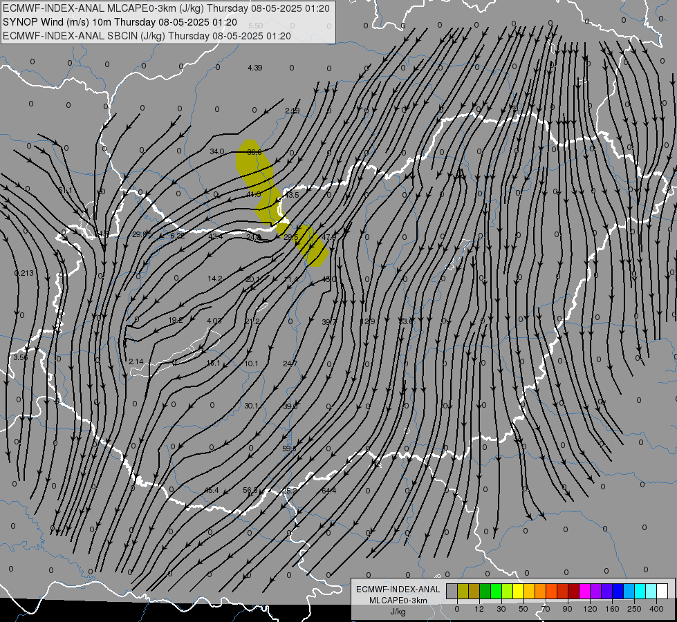This screenshot has width=677, height=622.
Task: Click the map value 10.1
Action: tap(251, 364)
